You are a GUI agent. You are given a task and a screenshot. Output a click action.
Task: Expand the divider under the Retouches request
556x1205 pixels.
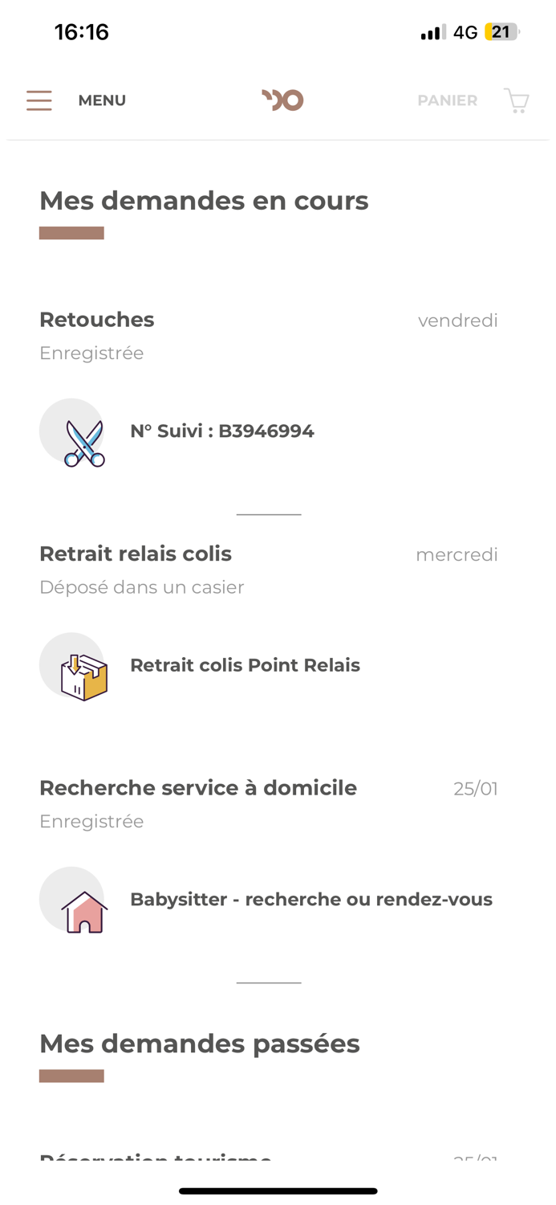(x=269, y=513)
